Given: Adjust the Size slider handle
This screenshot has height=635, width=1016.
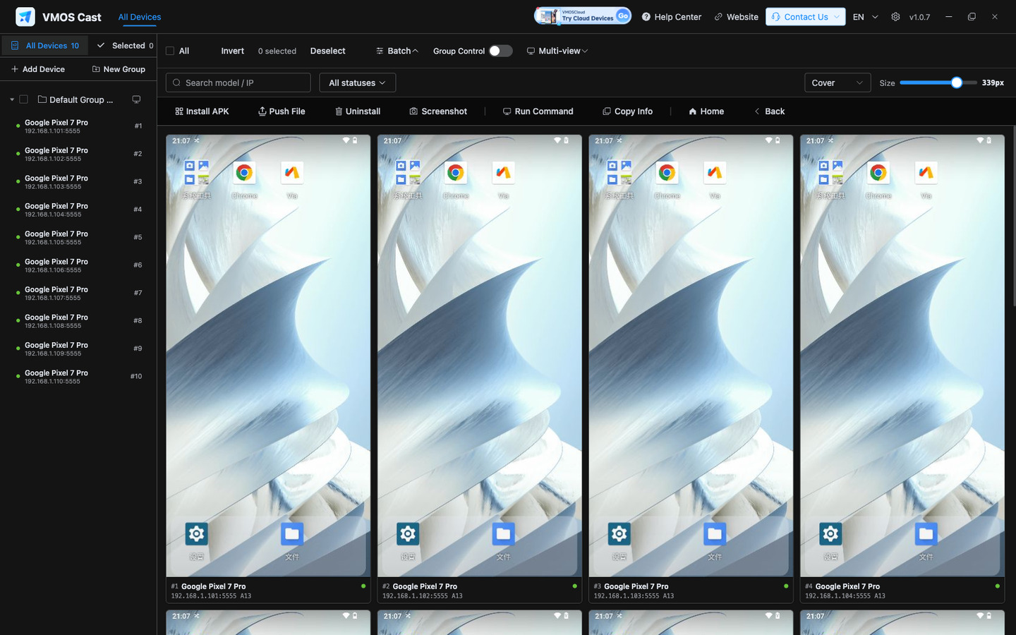Looking at the screenshot, I should coord(957,83).
